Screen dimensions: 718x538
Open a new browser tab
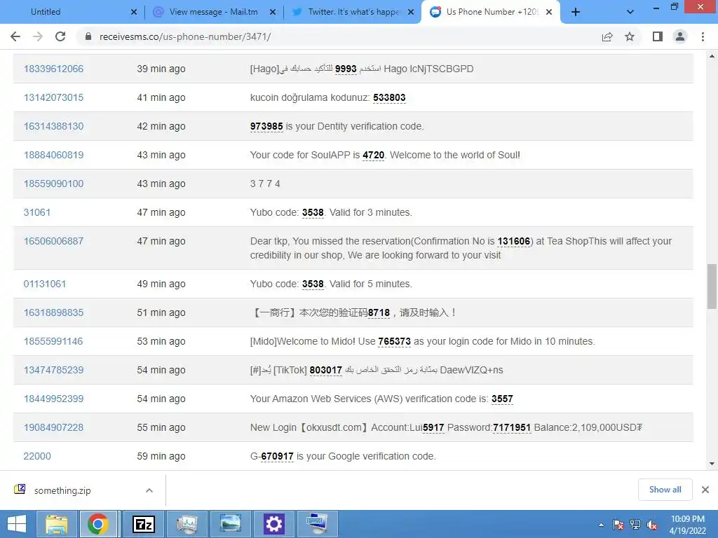(576, 13)
